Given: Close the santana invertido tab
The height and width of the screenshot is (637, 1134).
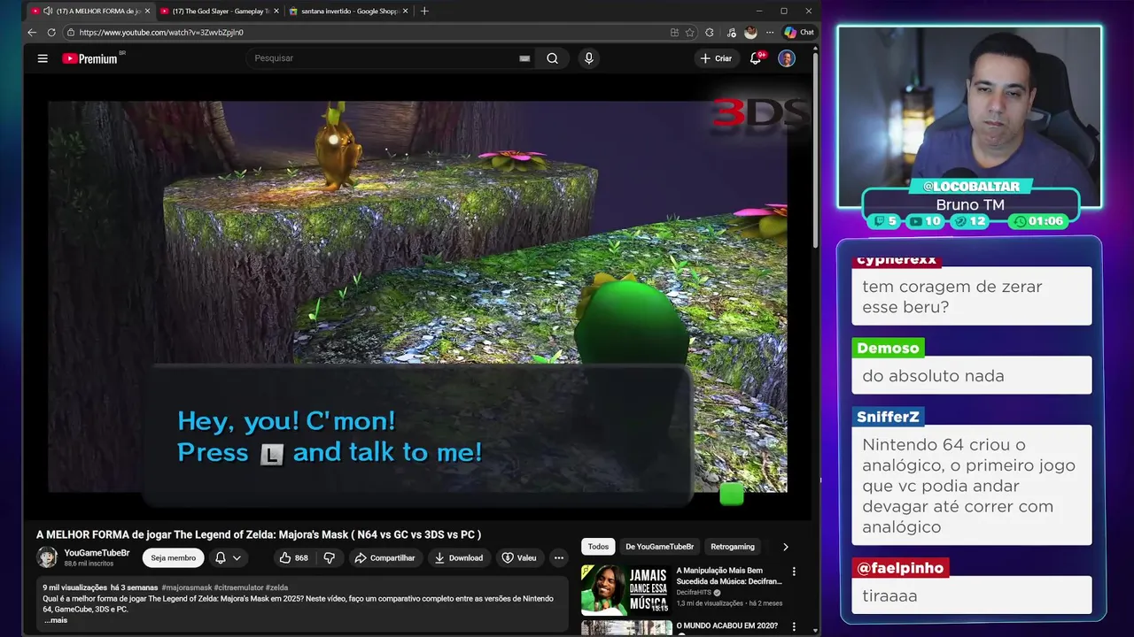Looking at the screenshot, I should pos(406,12).
